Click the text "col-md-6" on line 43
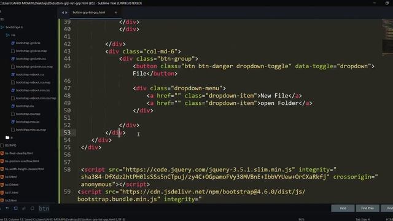 coord(160,52)
